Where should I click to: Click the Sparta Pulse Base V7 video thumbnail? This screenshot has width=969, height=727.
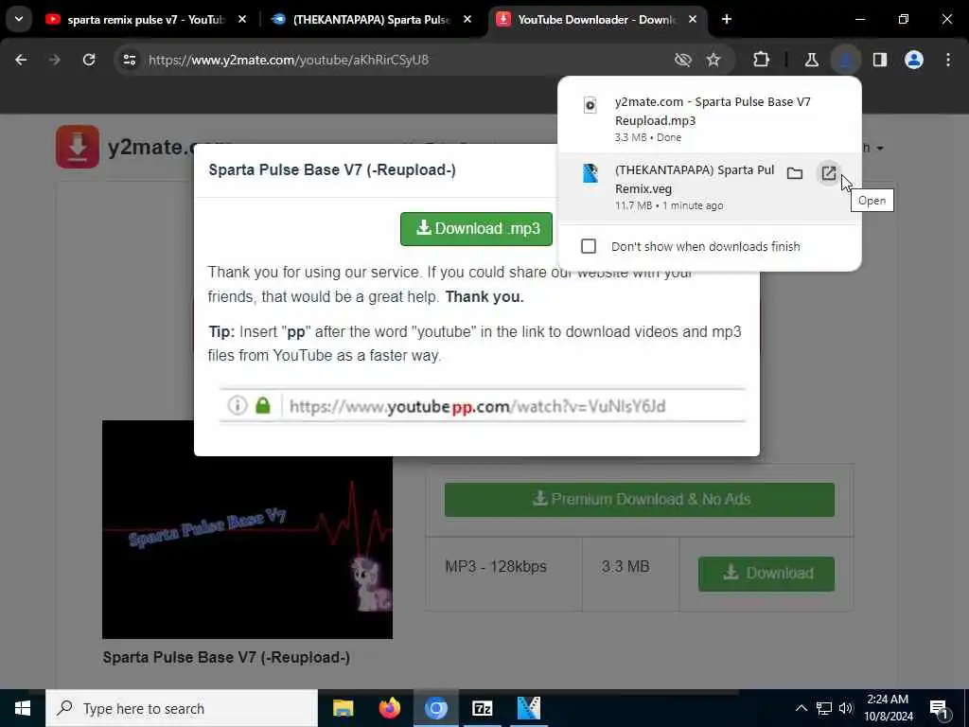point(247,529)
